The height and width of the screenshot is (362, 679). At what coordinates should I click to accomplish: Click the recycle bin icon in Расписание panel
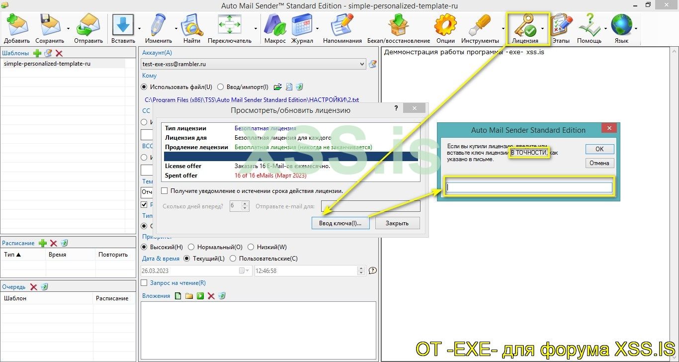64,243
